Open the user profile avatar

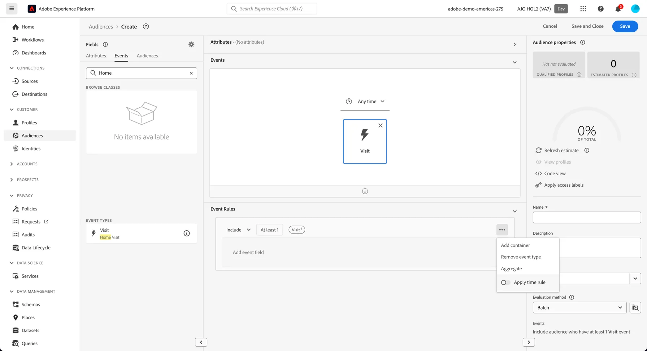(635, 9)
